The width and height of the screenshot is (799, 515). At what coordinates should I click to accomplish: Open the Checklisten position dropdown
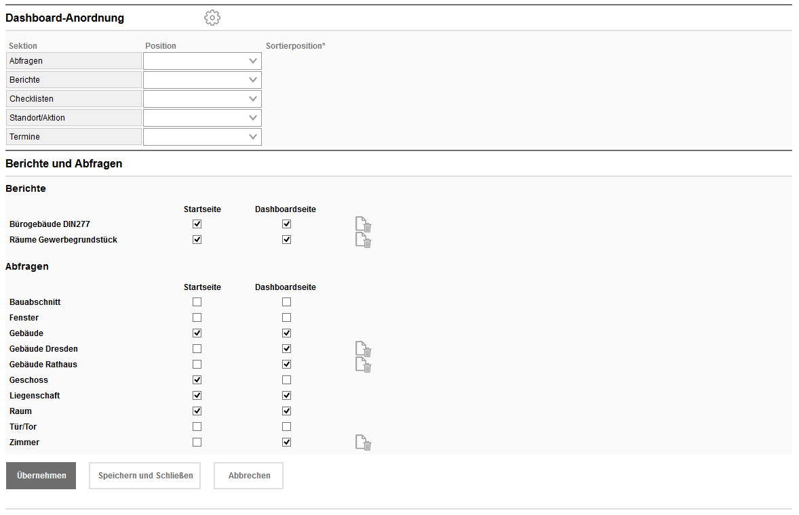coord(202,99)
